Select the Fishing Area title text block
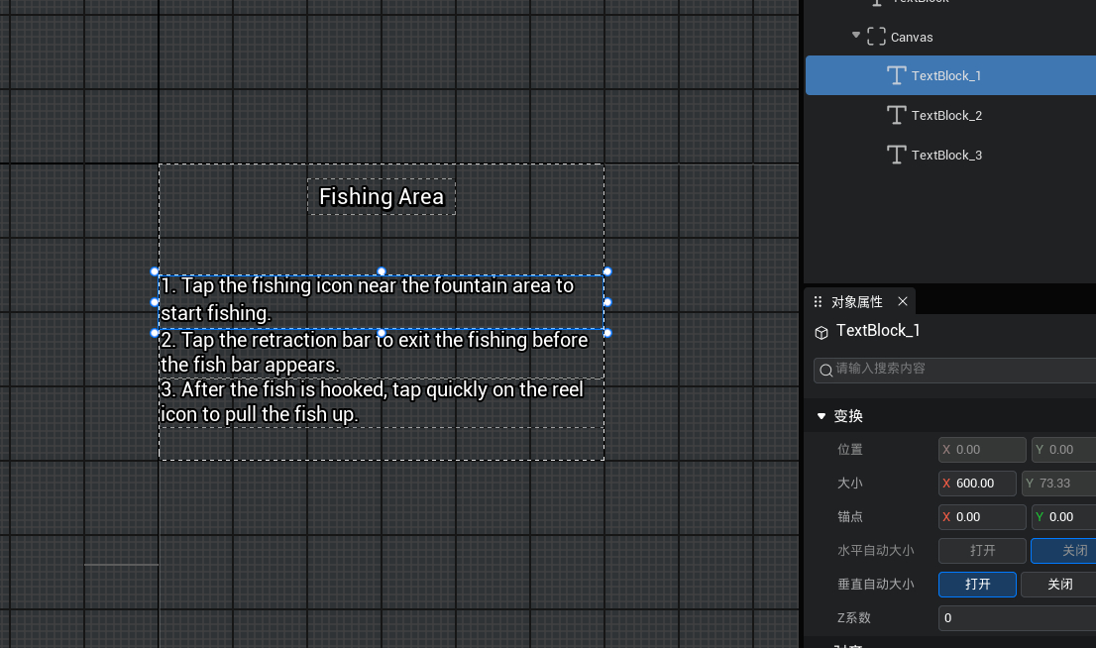The image size is (1096, 648). pyautogui.click(x=382, y=197)
